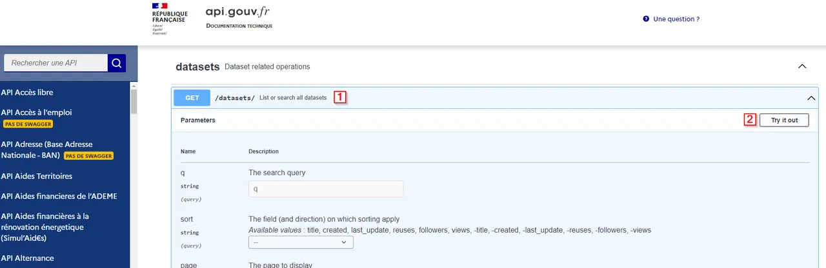Focus the Rechercher une API search box

click(56, 63)
